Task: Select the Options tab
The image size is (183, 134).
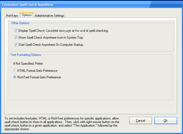Action: pos(27,15)
